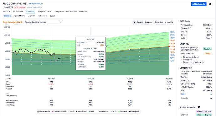
Task: Toggle Price series in chart legend
Action: (71, 112)
